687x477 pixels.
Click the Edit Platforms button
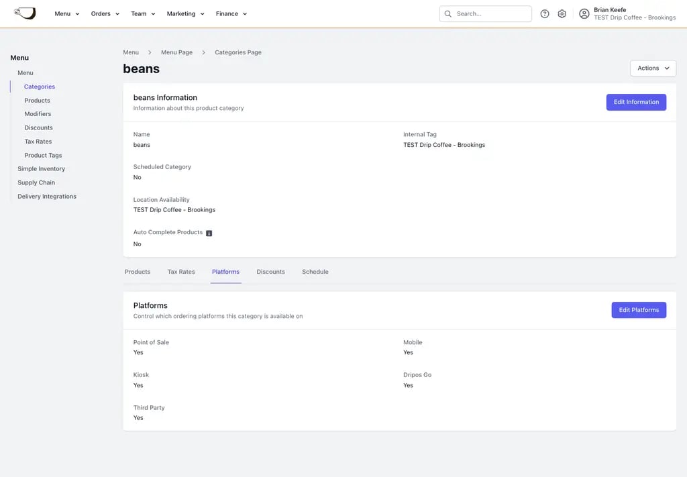point(639,310)
